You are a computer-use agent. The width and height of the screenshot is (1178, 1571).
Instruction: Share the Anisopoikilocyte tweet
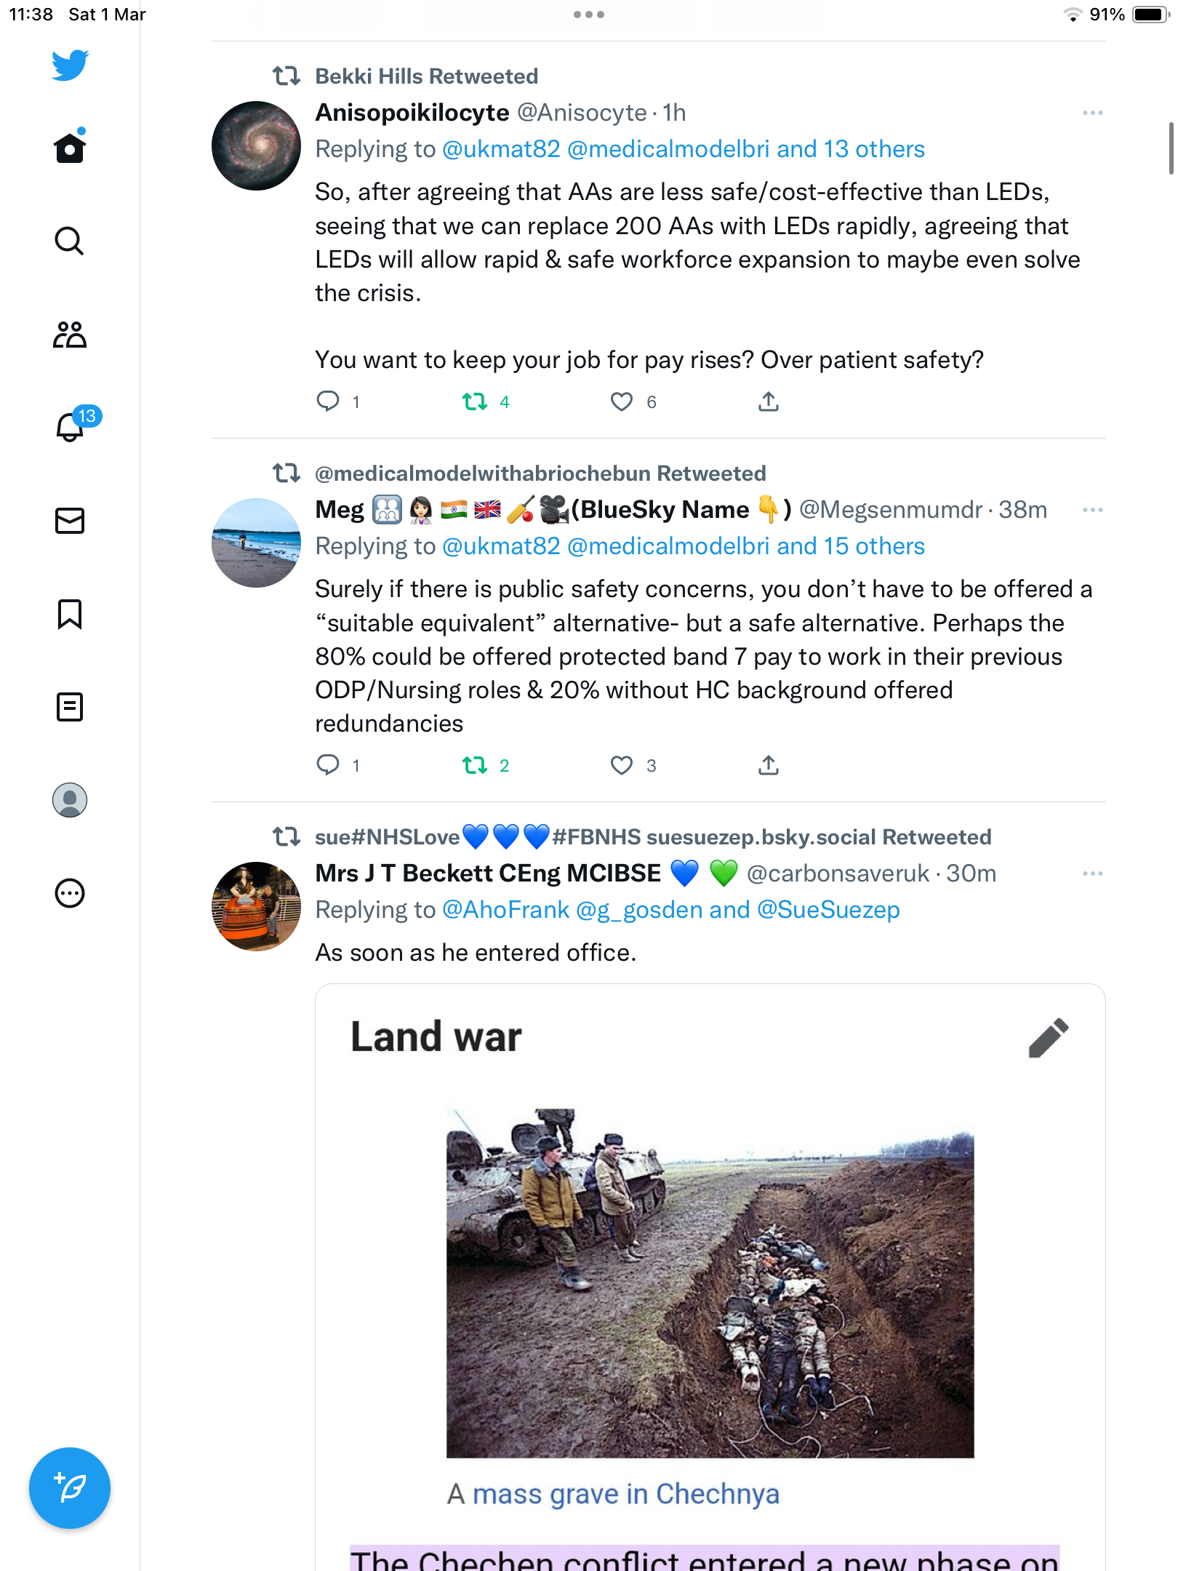(x=769, y=401)
